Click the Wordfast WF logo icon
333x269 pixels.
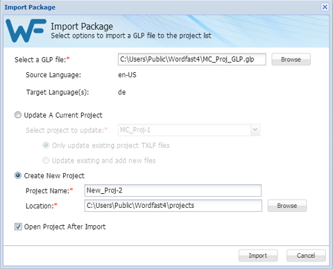[x=26, y=31]
